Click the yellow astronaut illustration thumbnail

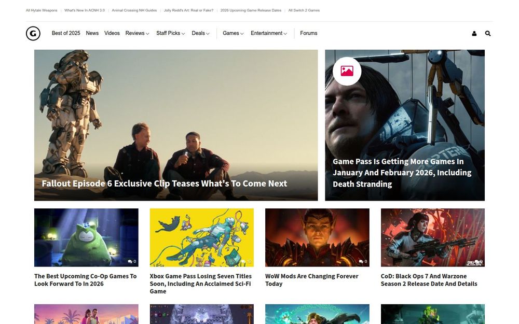(x=201, y=237)
